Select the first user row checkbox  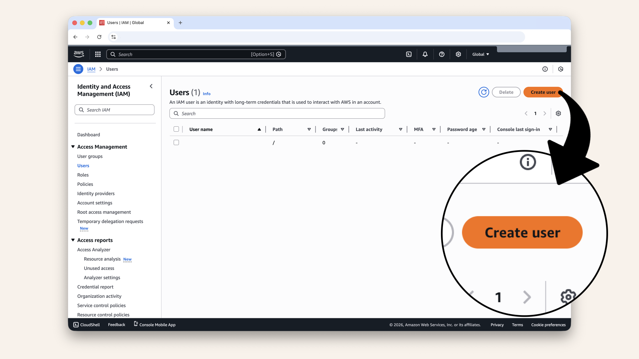click(x=176, y=143)
